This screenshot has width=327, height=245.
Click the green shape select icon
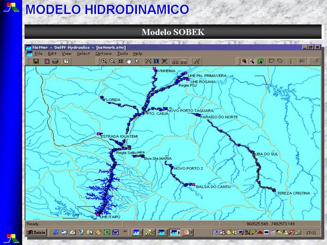coord(261,61)
